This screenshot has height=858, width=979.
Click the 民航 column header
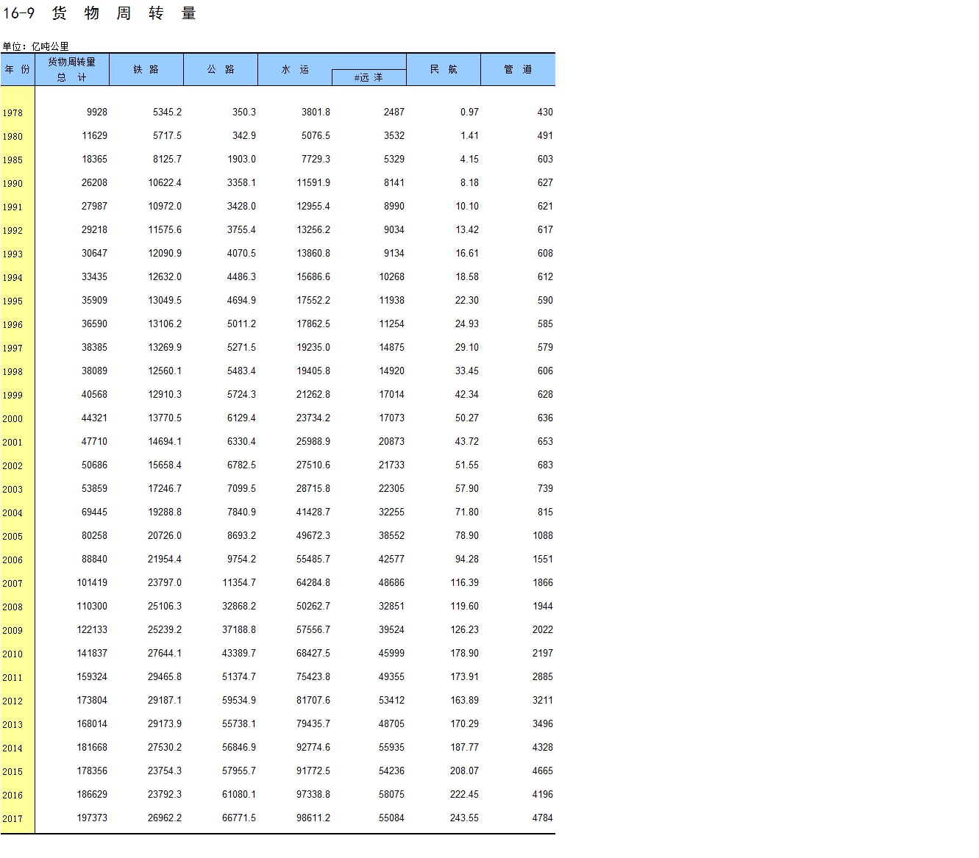(443, 69)
